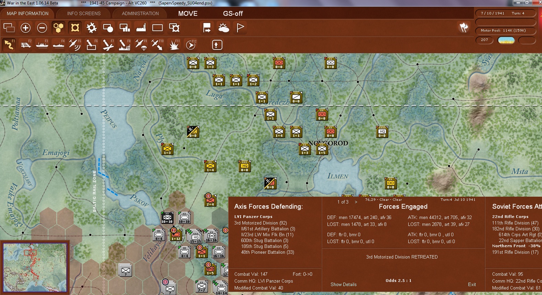Screen dimensions: 542x295
Task: Select the red unit counter labeled 2=4
Action: tap(210, 200)
